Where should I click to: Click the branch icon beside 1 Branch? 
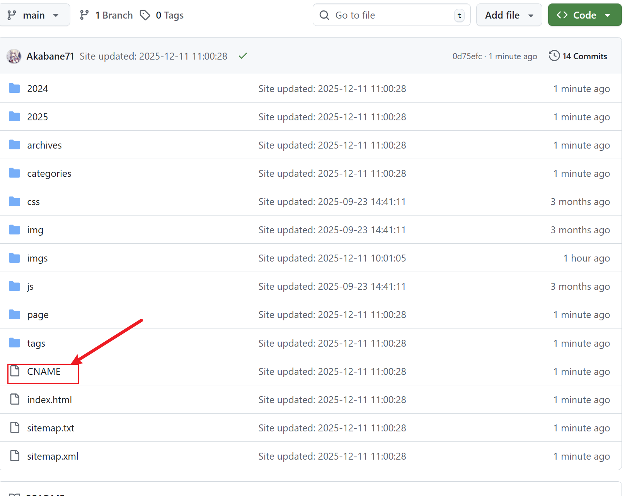coord(84,15)
